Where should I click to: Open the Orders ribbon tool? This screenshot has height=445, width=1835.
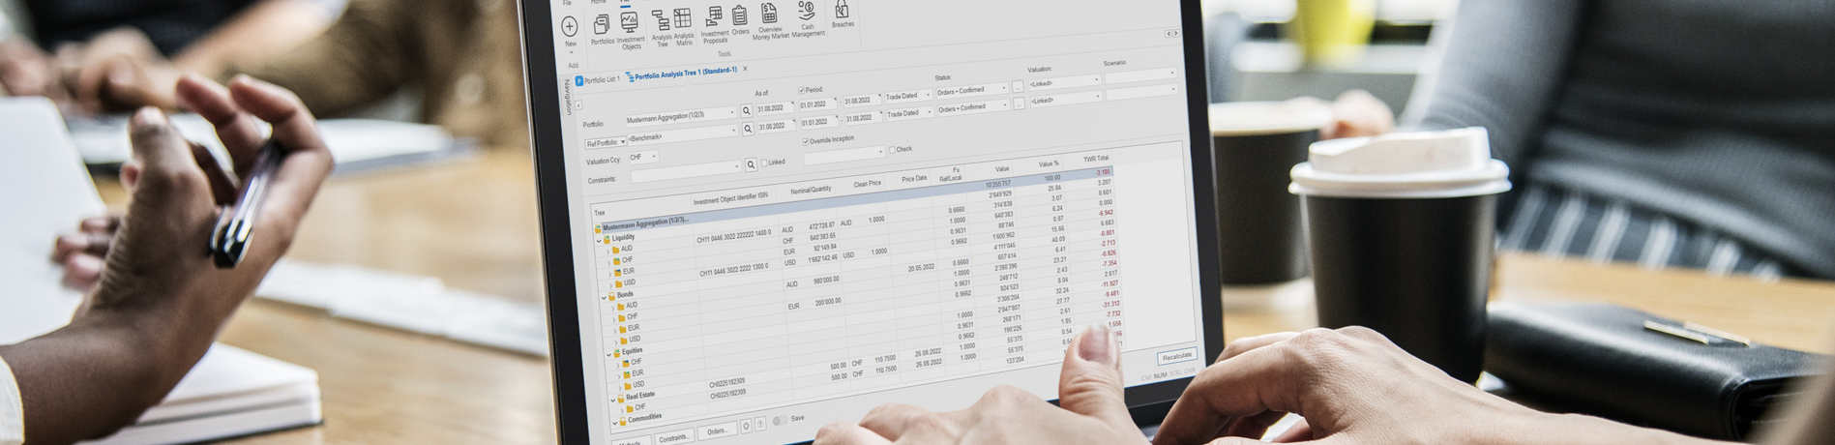[740, 16]
